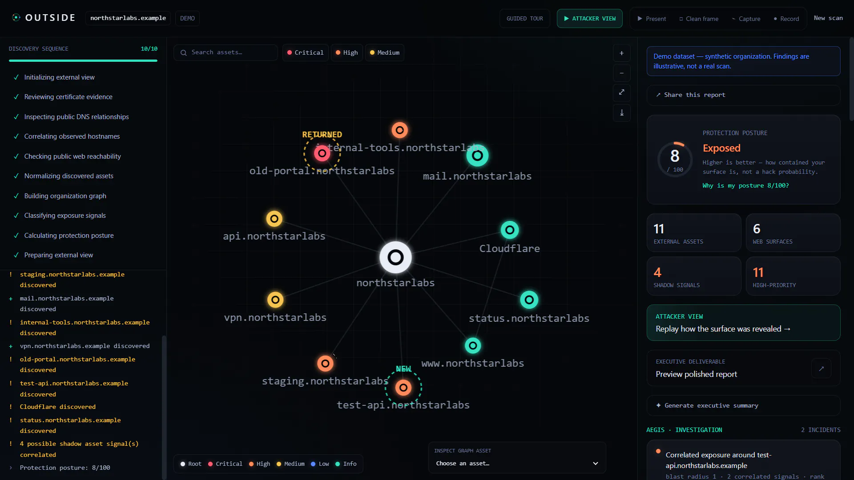Focus the Search assets input field

[x=226, y=52]
